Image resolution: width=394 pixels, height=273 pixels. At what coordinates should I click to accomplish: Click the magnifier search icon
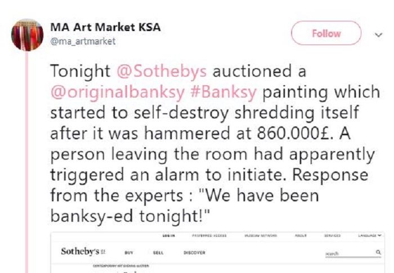click(378, 252)
